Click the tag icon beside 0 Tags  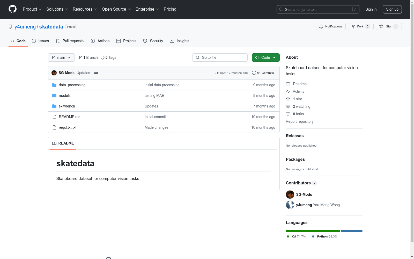pyautogui.click(x=102, y=57)
